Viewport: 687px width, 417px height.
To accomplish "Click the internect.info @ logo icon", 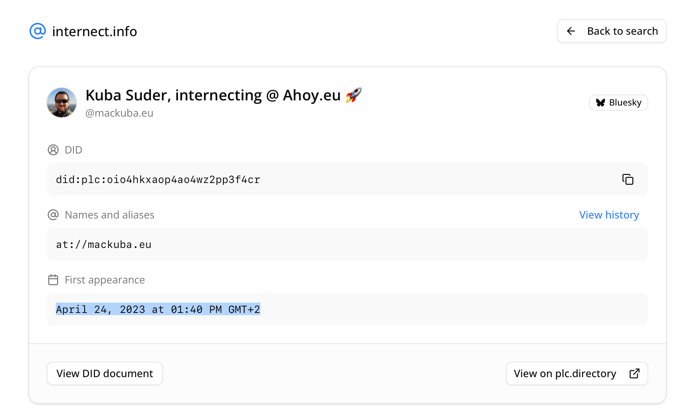I will coord(38,31).
